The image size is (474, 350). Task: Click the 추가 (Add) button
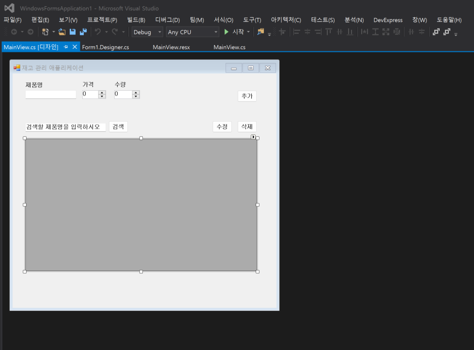click(247, 96)
